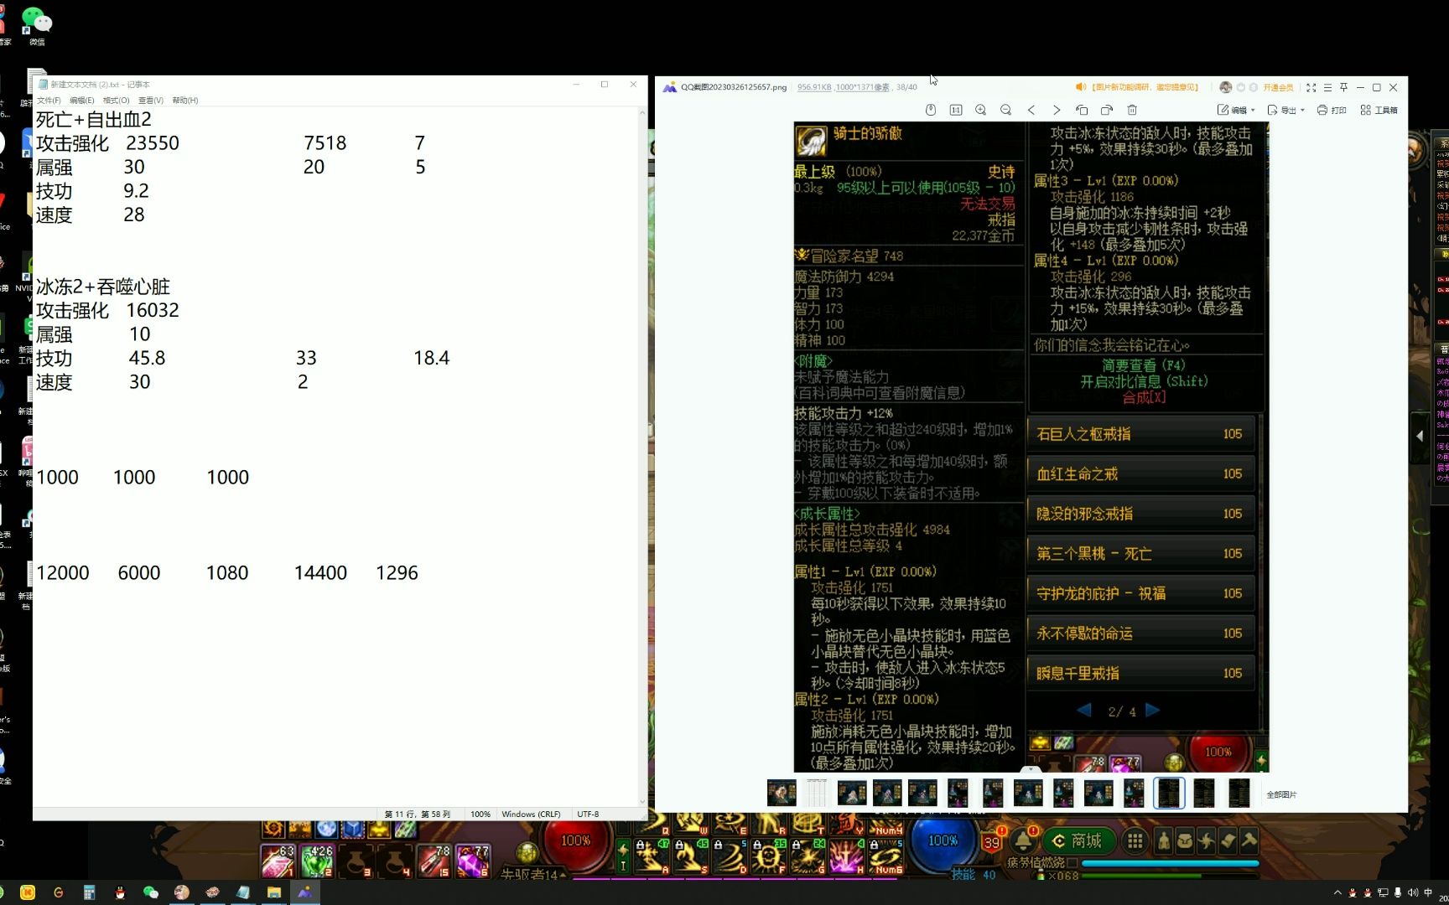Expand the game side panel left arrow
The image size is (1449, 905).
tap(1420, 436)
